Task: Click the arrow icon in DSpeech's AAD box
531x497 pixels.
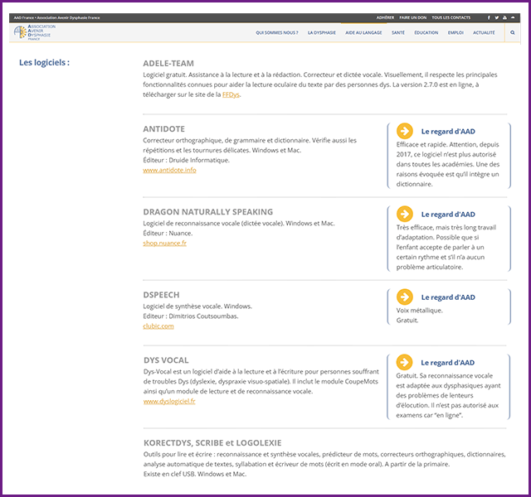Action: [x=405, y=297]
